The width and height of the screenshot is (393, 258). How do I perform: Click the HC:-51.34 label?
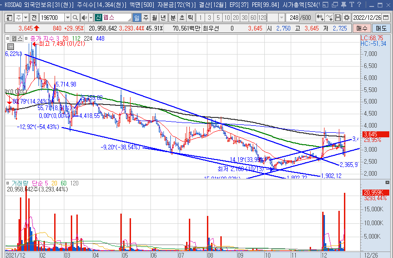[x=373, y=44]
